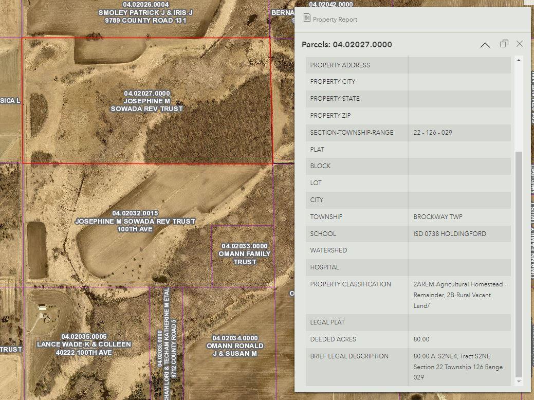The height and width of the screenshot is (400, 534).
Task: Click the Brief Legal Description text
Action: [x=458, y=367]
